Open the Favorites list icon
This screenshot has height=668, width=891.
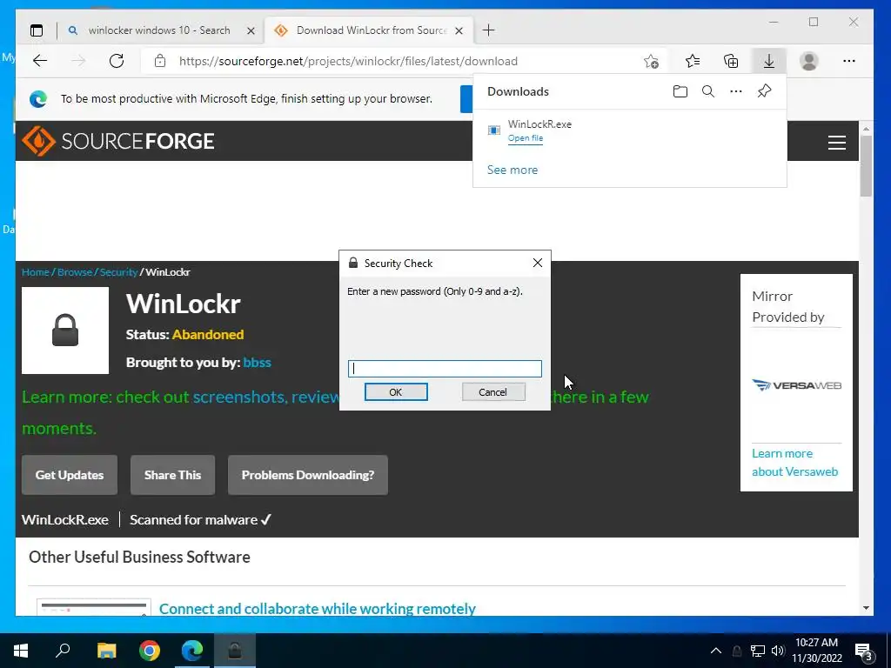coord(692,61)
